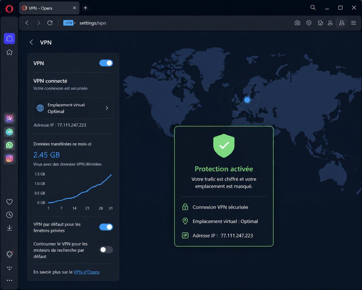Click the Vous avez des données VPN illimitées text
The image size is (362, 290).
pyautogui.click(x=68, y=164)
